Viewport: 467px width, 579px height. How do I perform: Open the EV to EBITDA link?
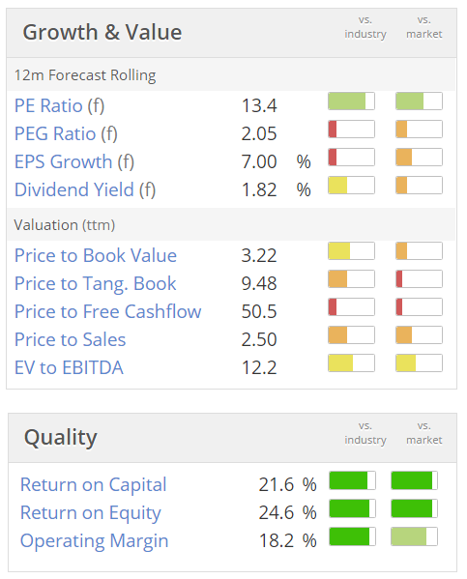[69, 367]
